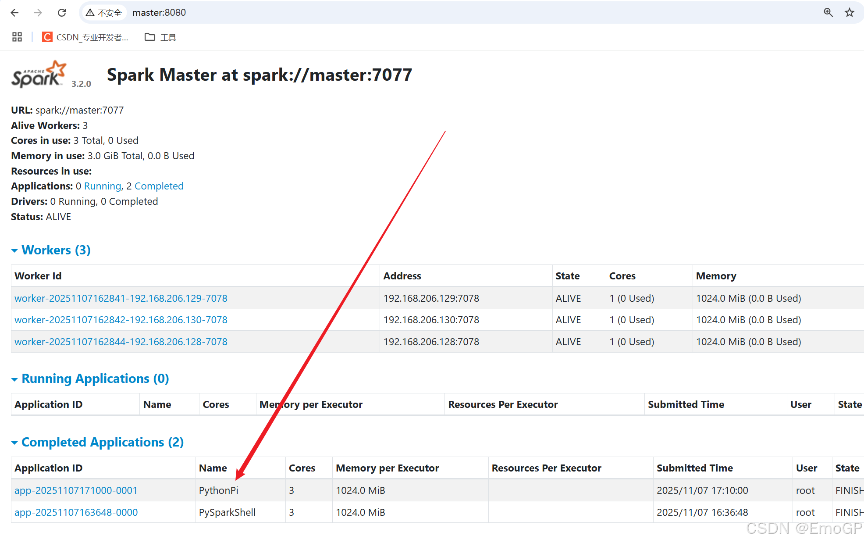Click the Apache Spark logo

[39, 75]
